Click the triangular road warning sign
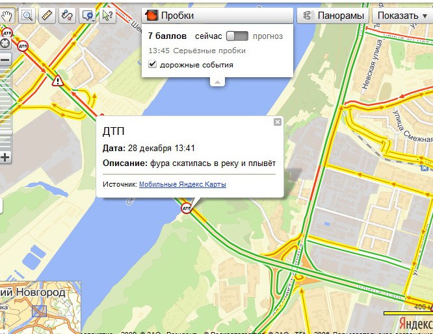433x334 pixels. (x=58, y=80)
